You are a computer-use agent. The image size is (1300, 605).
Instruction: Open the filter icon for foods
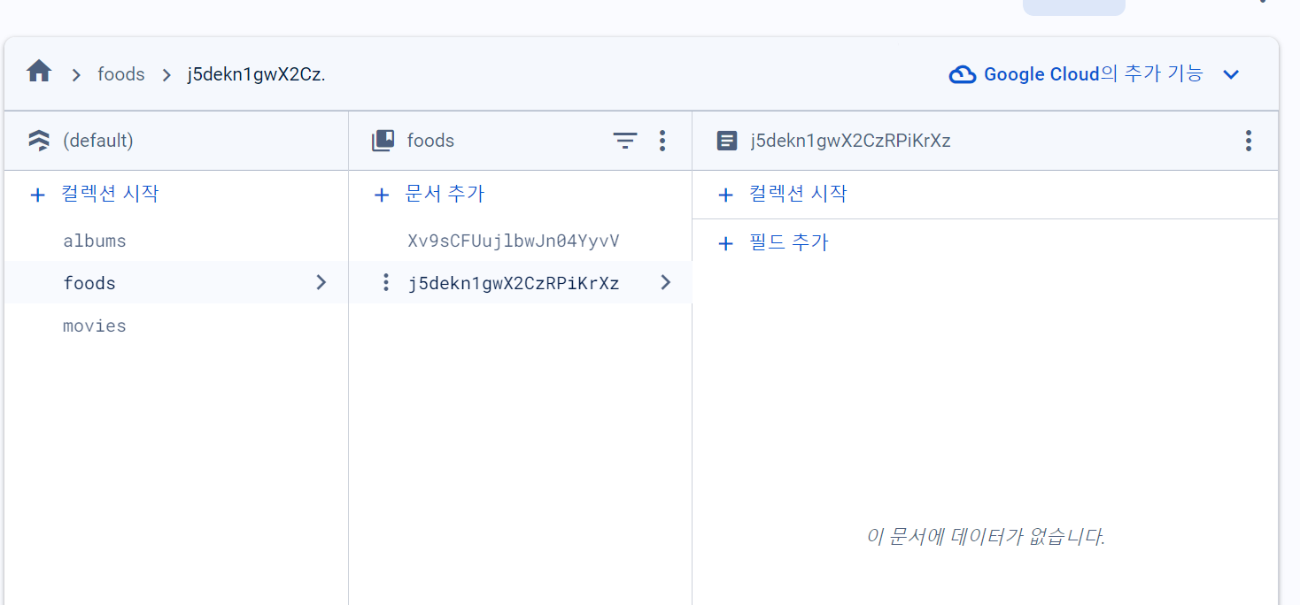click(625, 141)
